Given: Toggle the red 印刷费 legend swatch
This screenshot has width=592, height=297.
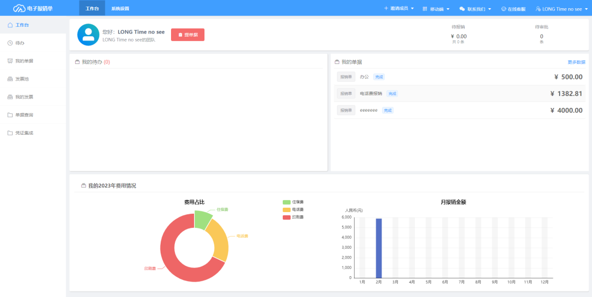Looking at the screenshot, I should (x=287, y=218).
